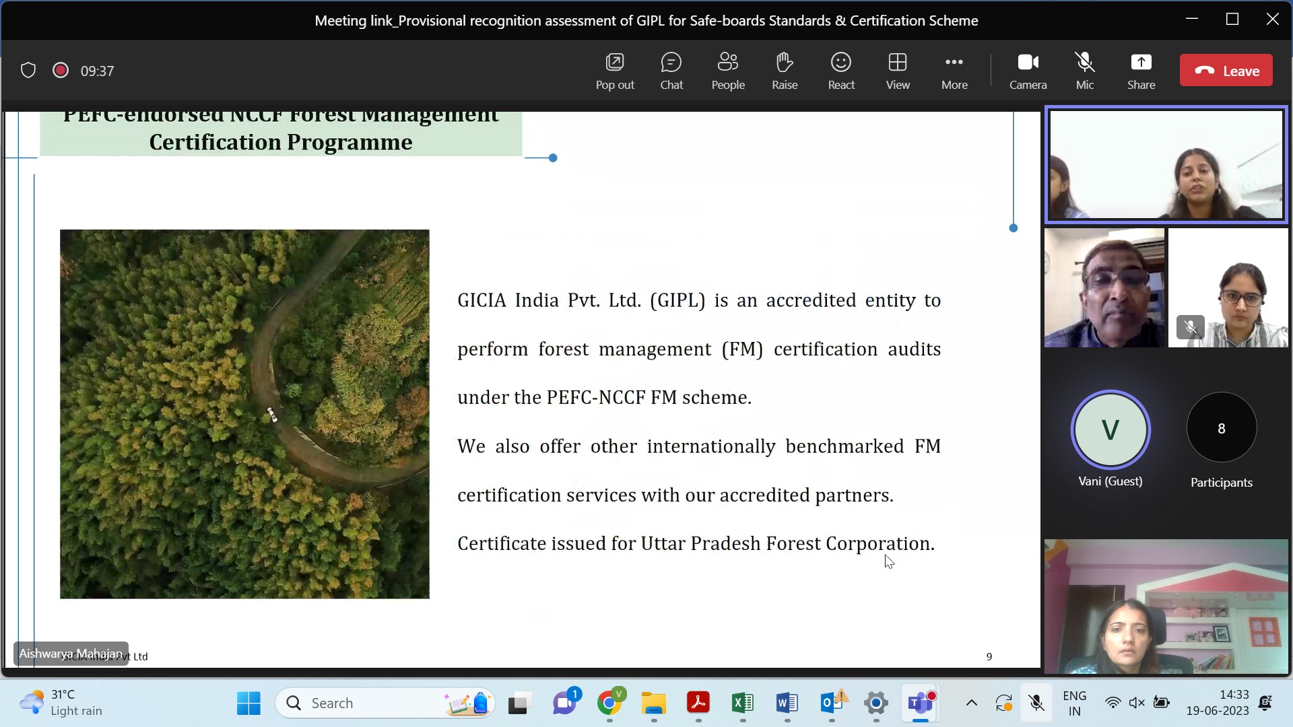This screenshot has height=727, width=1293.
Task: Open the More actions menu
Action: pyautogui.click(x=954, y=70)
